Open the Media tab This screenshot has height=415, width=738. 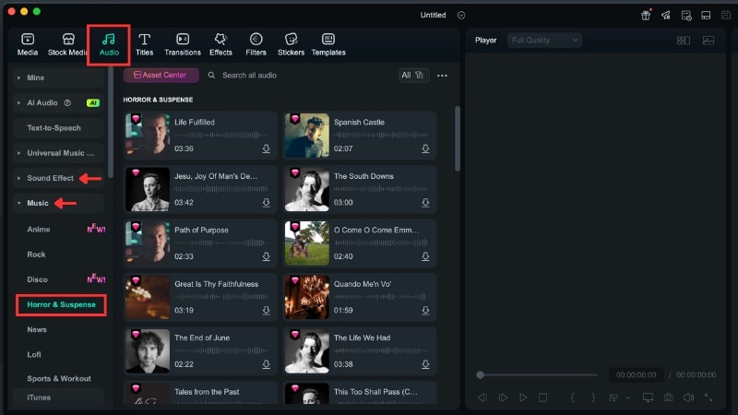tap(28, 44)
